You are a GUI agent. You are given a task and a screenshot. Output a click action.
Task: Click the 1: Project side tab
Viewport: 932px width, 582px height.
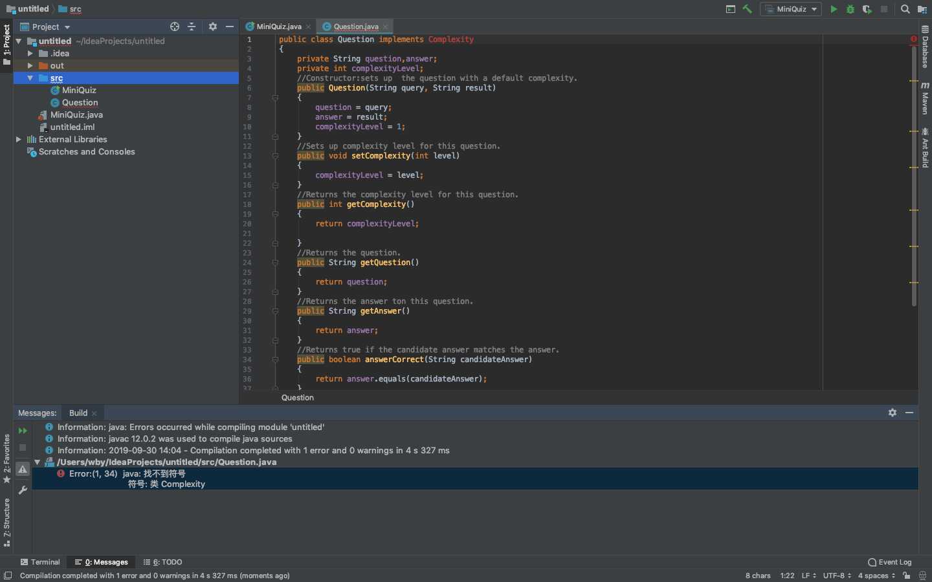click(x=6, y=44)
